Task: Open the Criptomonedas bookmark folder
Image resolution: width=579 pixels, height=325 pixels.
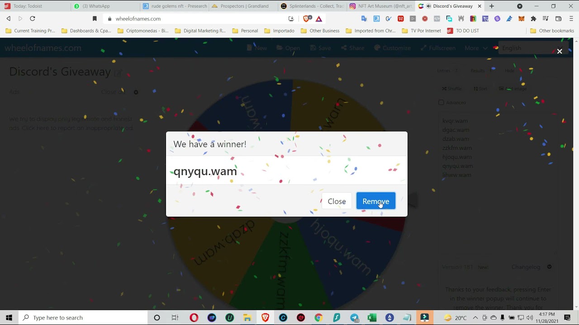Action: click(142, 31)
